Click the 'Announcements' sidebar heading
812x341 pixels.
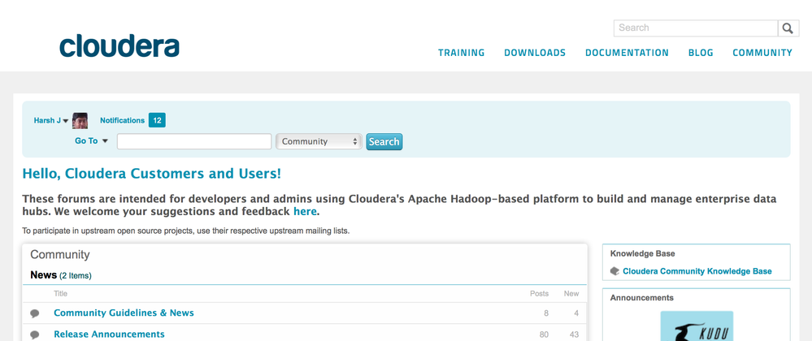(641, 297)
